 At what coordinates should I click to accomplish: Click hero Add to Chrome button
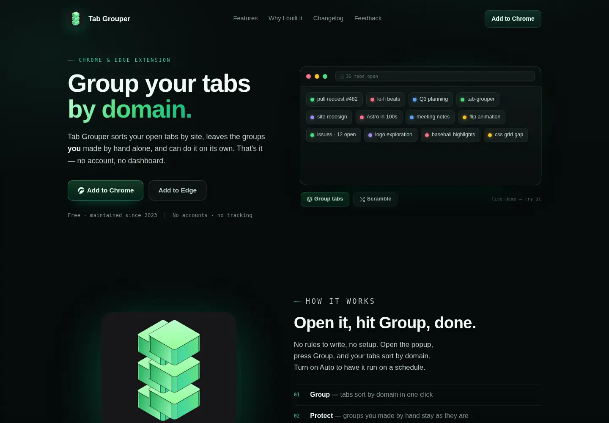[105, 190]
